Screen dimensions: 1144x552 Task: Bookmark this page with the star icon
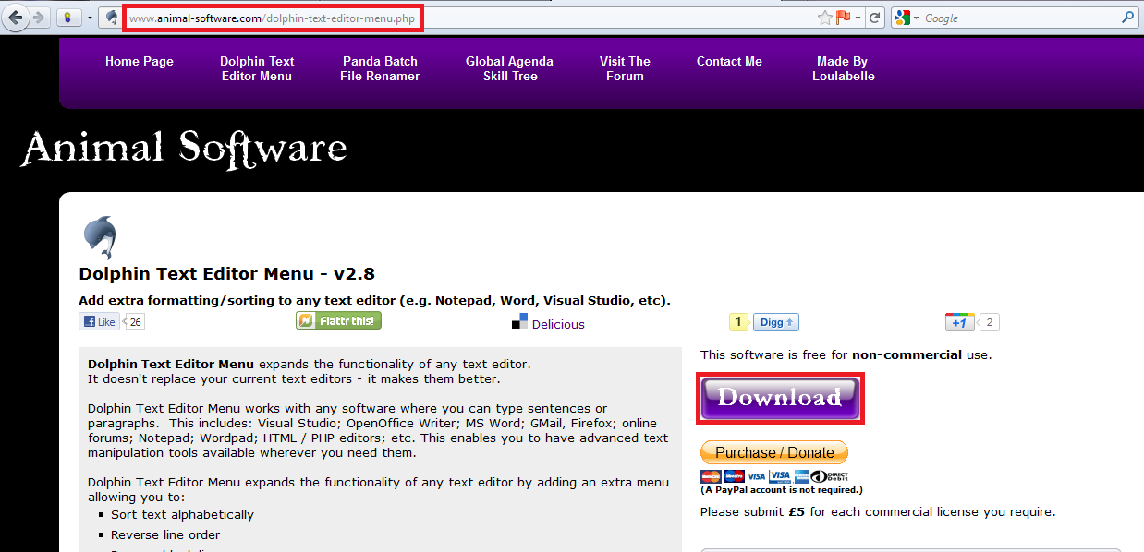(x=825, y=18)
